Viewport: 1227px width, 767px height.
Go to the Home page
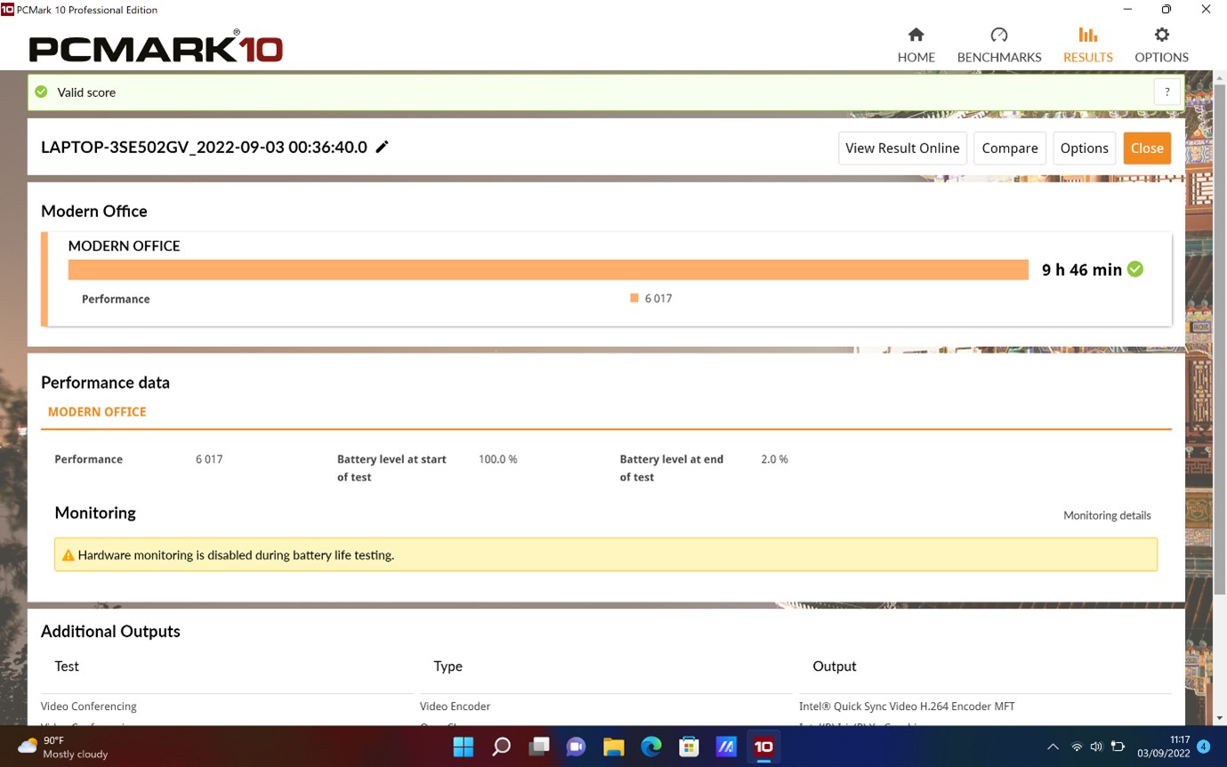916,44
